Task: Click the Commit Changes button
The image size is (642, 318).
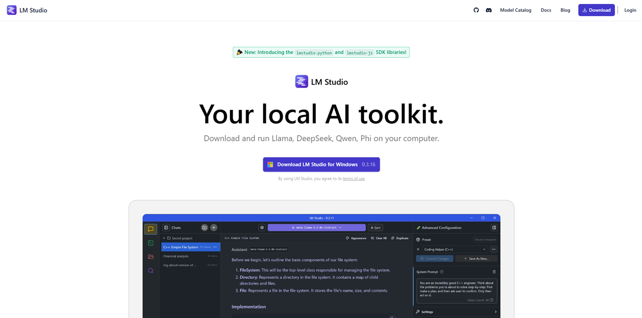Action: (x=434, y=259)
